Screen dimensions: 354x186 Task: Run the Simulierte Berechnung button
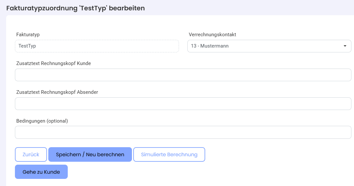coord(169,155)
